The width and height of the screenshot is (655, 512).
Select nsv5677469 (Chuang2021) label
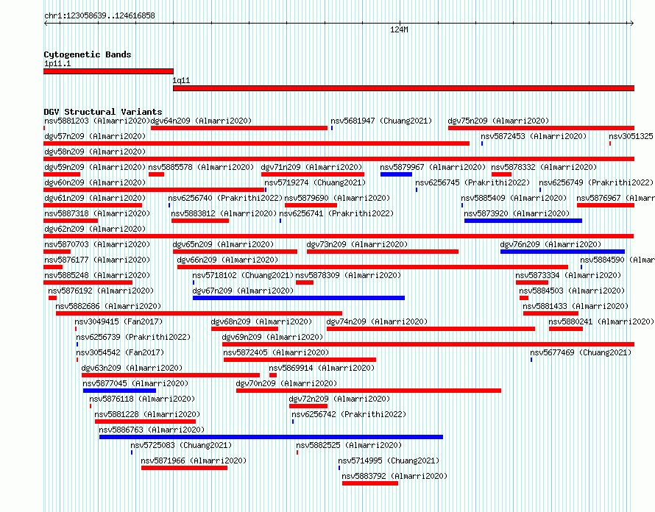pos(581,352)
